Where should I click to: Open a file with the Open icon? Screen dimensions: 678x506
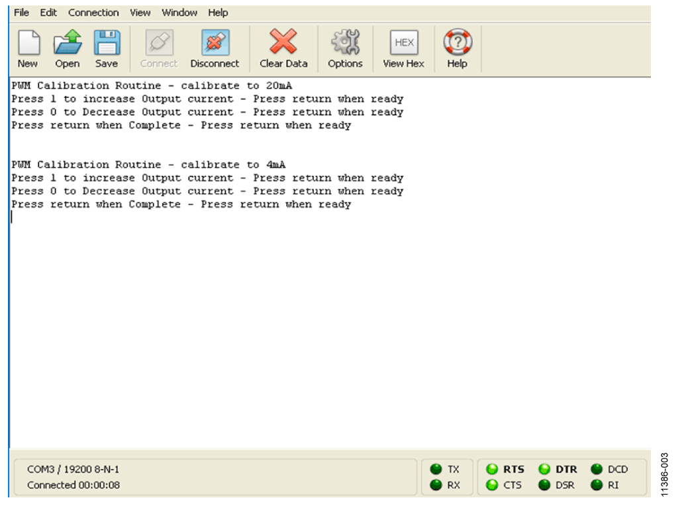click(68, 42)
